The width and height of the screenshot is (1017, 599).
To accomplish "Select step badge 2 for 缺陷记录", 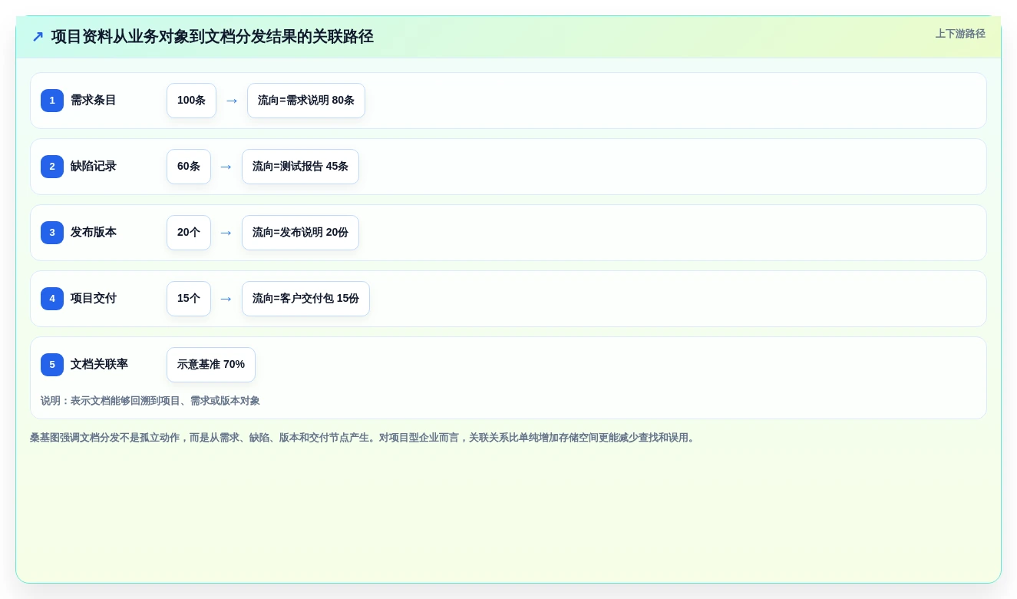I will (x=52, y=167).
